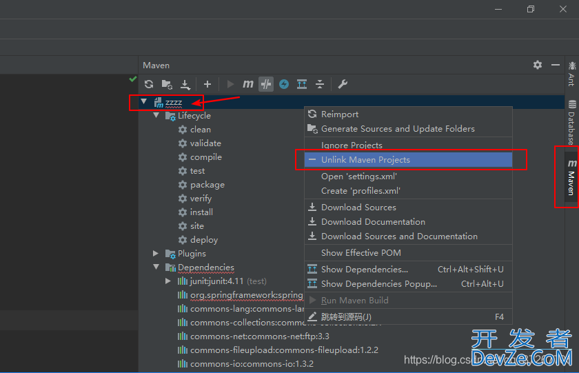Screen dimensions: 579x373
Task: Select the zzzz Maven project
Action: click(x=174, y=102)
